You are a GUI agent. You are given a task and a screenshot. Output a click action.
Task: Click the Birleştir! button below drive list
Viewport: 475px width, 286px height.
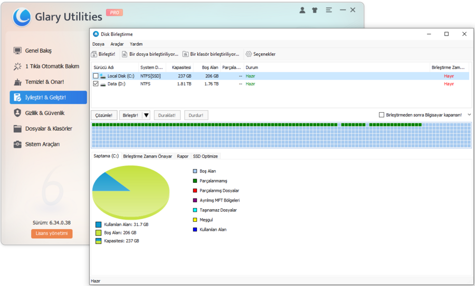(x=130, y=115)
